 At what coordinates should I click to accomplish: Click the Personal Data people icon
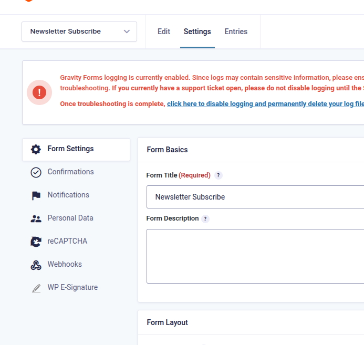[36, 218]
